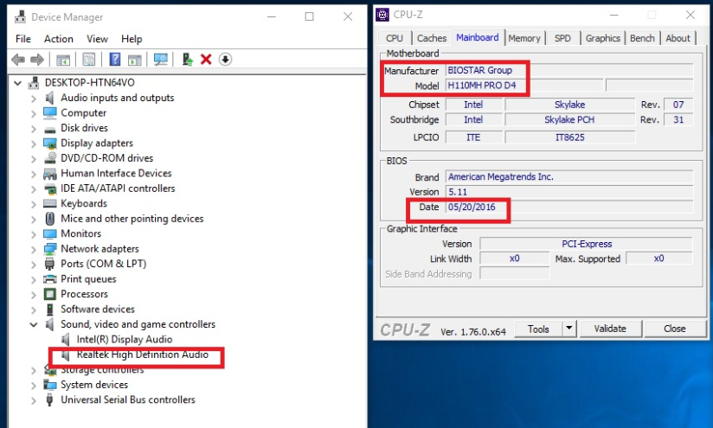Screen dimensions: 713x428
Task: Click the DVD/CD-ROM drives disc icon
Action: coord(49,158)
